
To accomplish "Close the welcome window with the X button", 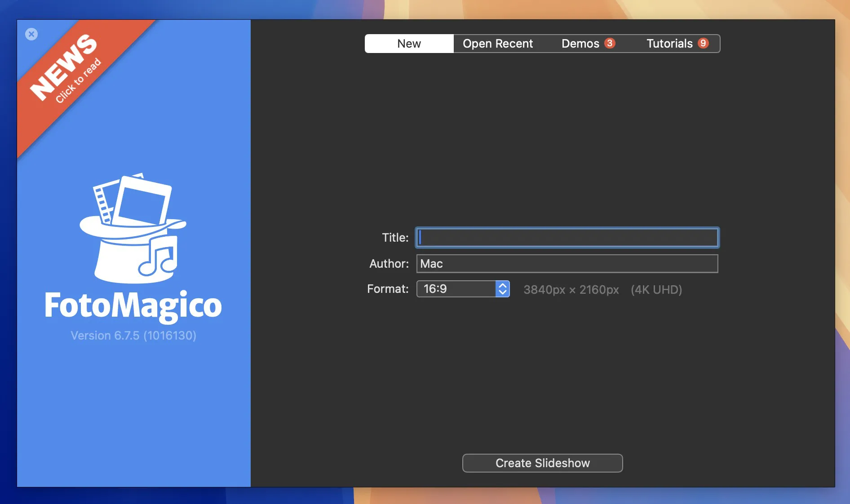I will (31, 34).
